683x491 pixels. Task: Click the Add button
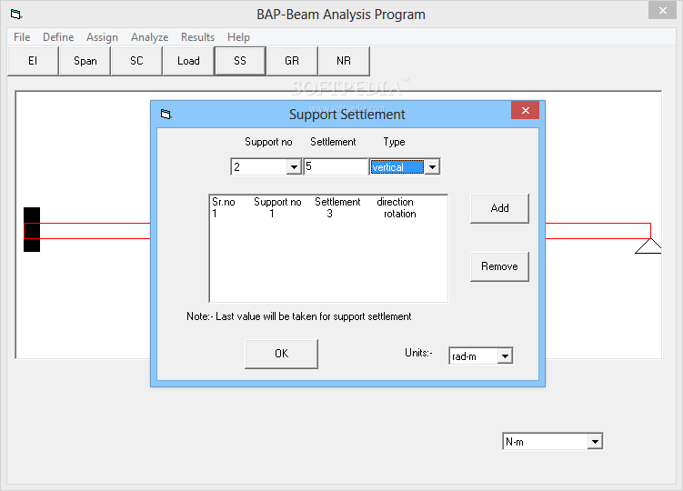tap(499, 208)
